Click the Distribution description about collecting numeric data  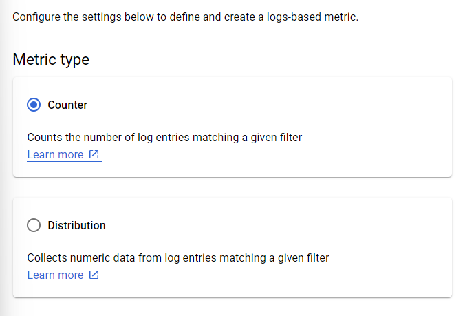pos(178,258)
